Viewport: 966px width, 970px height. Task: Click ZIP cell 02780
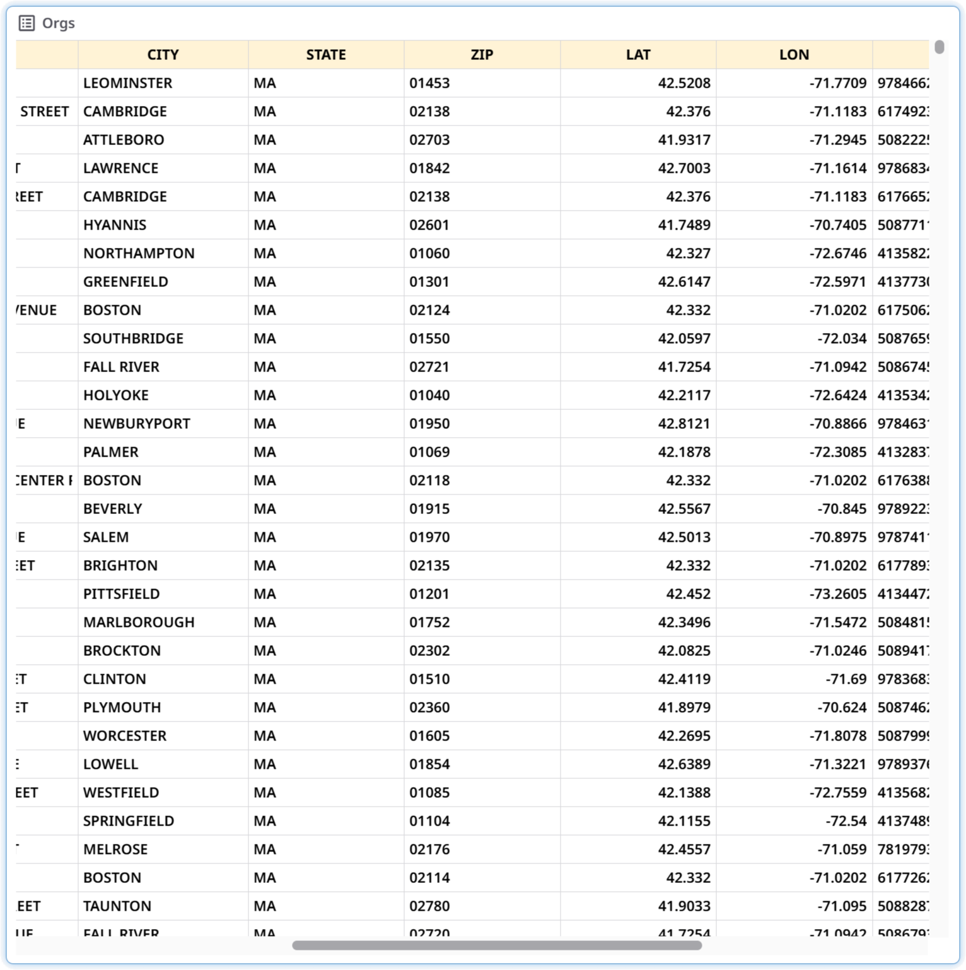[x=482, y=906]
